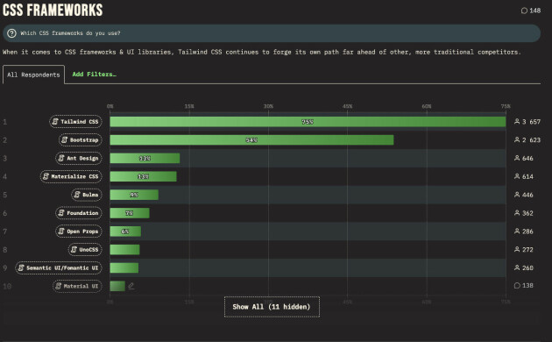Open the Bootstrap label chip
The width and height of the screenshot is (552, 342).
click(x=80, y=139)
